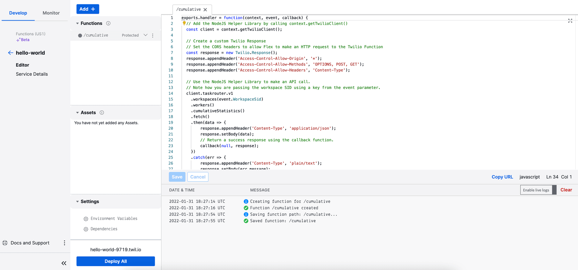Expand the code editor to fullscreen
Viewport: 578px width, 270px height.
click(x=570, y=21)
